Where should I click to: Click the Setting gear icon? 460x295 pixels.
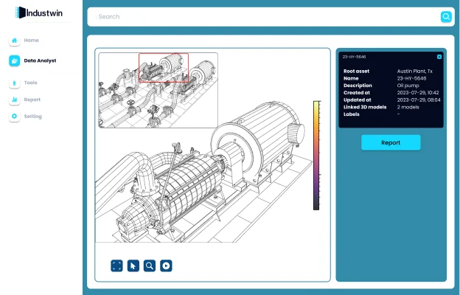click(14, 117)
